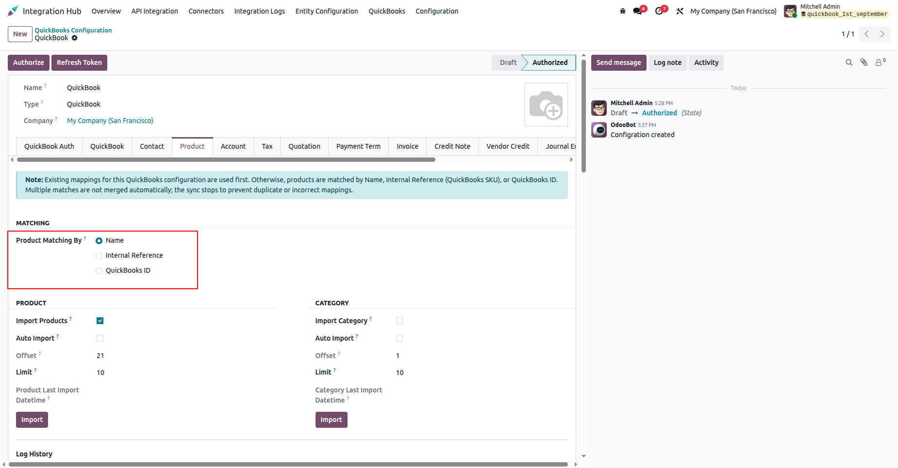The width and height of the screenshot is (898, 468).
Task: Upload an image via the camera placeholder
Action: coord(546,105)
